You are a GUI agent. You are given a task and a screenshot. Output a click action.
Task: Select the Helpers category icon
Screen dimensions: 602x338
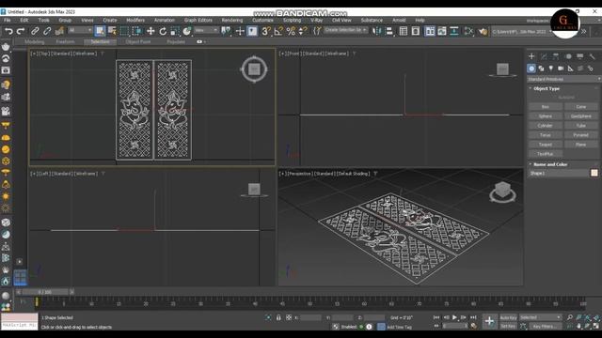pos(571,69)
